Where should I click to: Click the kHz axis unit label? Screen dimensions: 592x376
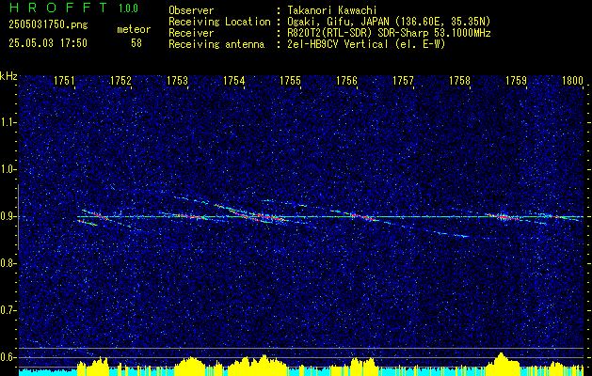8,76
